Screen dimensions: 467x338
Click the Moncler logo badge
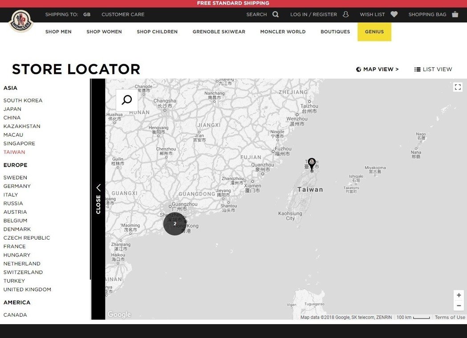[x=20, y=21]
